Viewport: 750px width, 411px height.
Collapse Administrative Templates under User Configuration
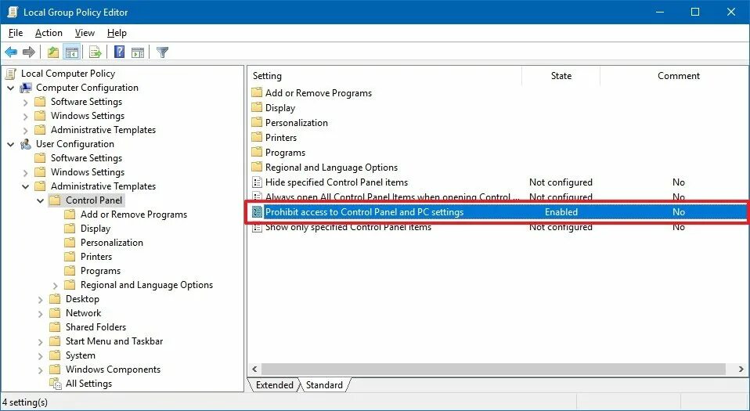25,186
